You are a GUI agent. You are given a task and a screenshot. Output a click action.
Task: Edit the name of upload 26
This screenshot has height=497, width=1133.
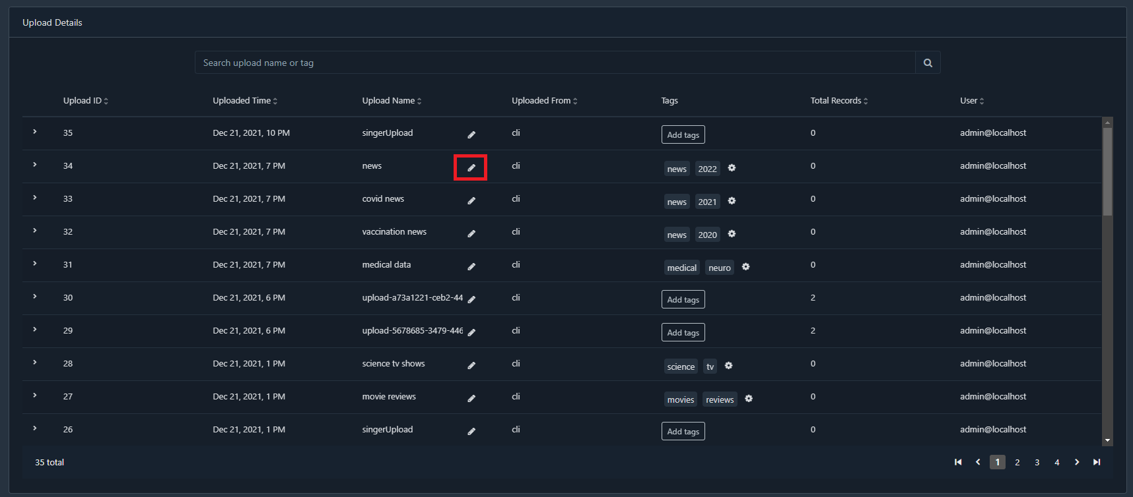(x=471, y=431)
